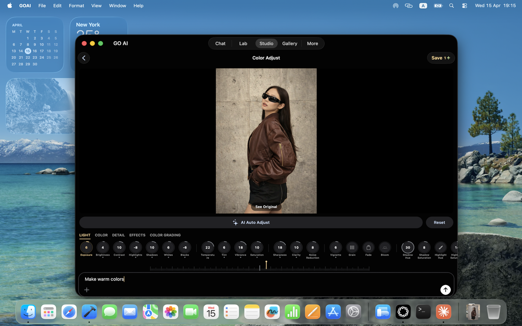Switch to the COLOR GRADING section
522x326 pixels.
point(165,235)
